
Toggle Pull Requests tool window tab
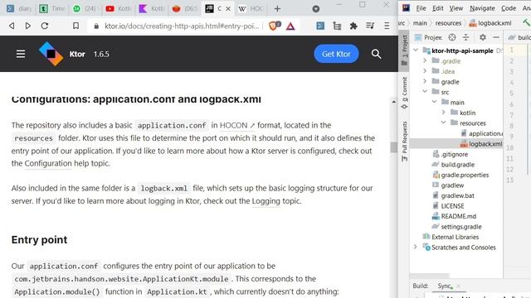click(404, 142)
